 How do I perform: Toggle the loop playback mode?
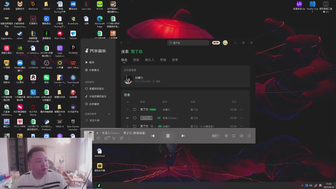[234, 136]
